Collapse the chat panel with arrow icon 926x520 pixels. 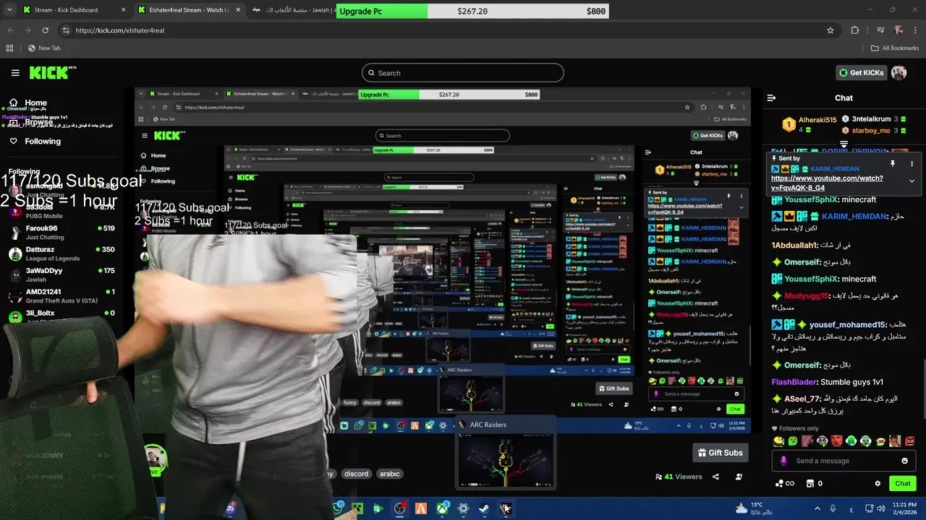(x=771, y=97)
